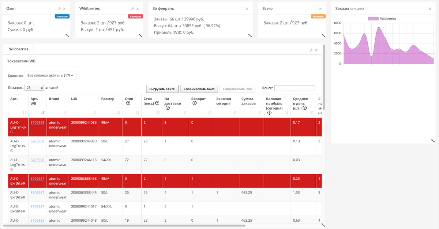Show help icon for На доставке column

168,108
